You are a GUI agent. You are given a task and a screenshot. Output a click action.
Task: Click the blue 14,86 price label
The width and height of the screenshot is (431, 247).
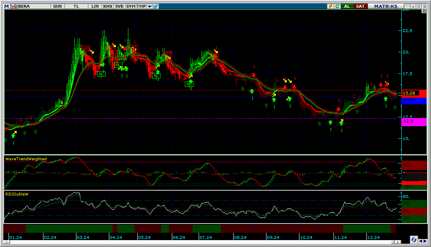[414, 100]
